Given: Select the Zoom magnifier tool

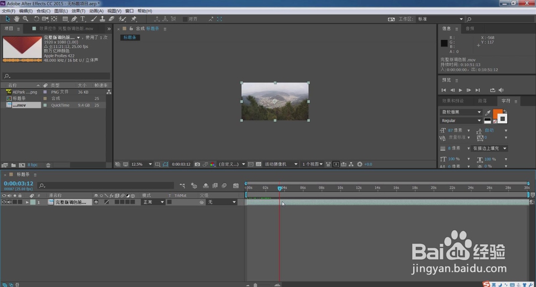Looking at the screenshot, I should [x=25, y=19].
